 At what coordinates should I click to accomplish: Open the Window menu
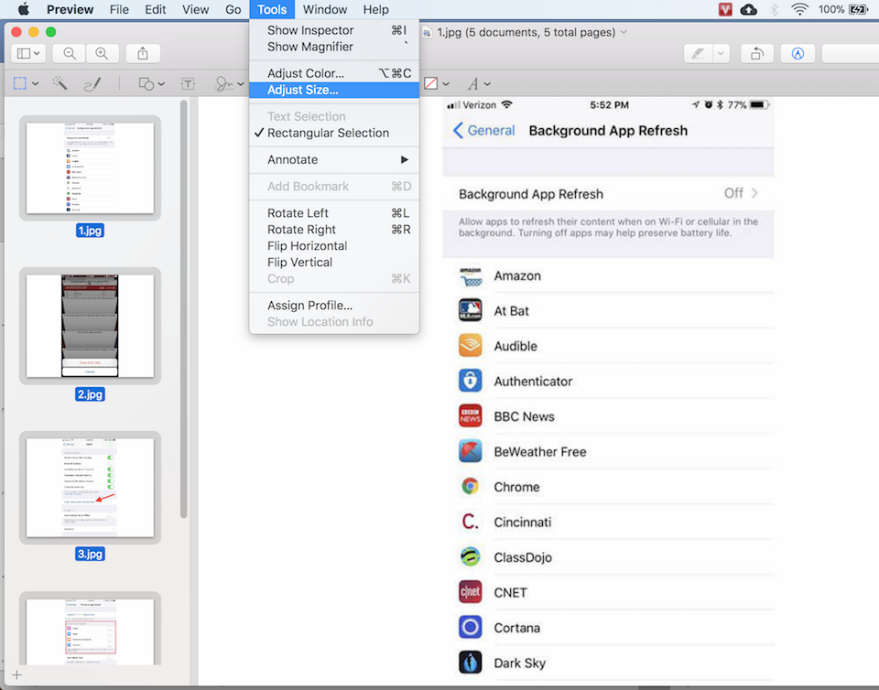325,9
